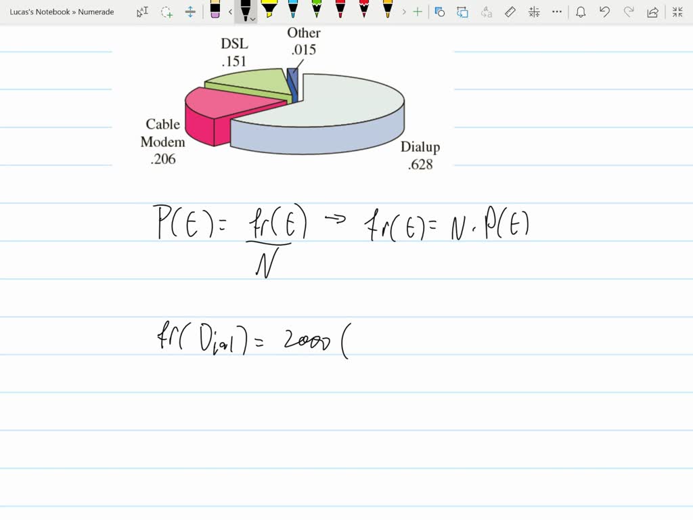Choose the green pen

coord(317,12)
